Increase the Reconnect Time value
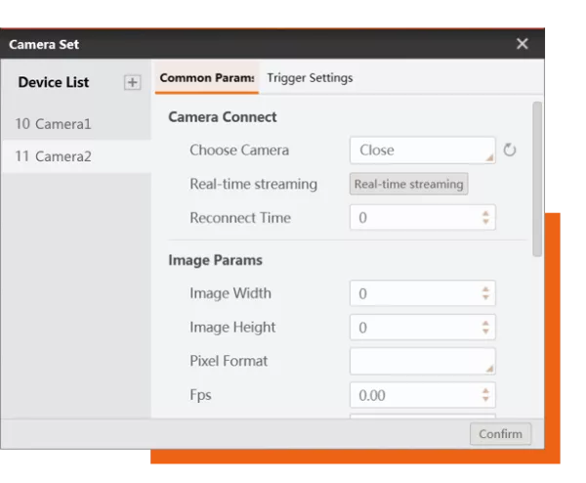This screenshot has height=483, width=586. 485,213
